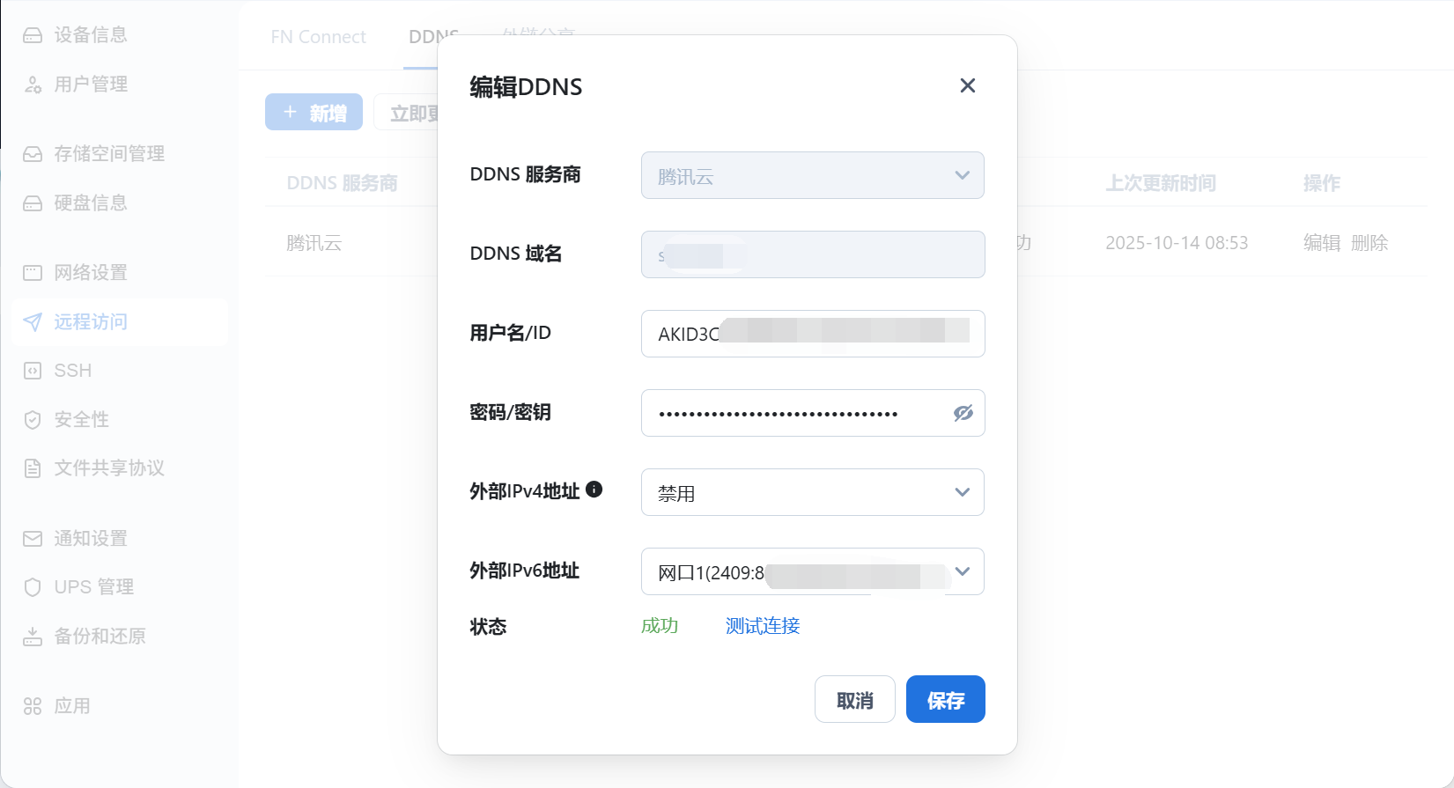Viewport: 1454px width, 788px height.
Task: Click the SSH terminal icon
Action: click(x=33, y=371)
